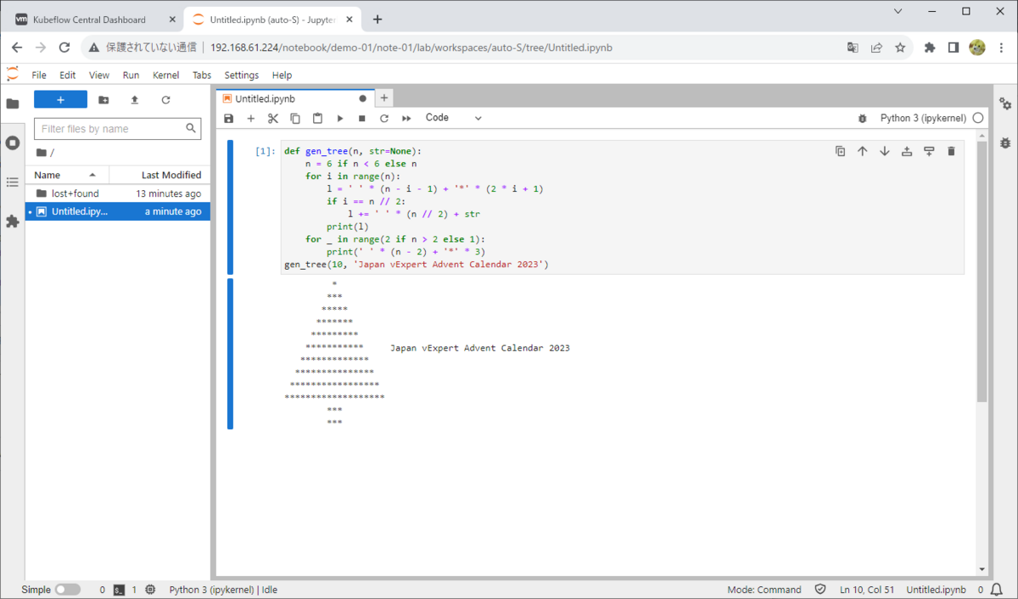Open the Tabs menu
Viewport: 1018px width, 599px height.
[x=202, y=75]
